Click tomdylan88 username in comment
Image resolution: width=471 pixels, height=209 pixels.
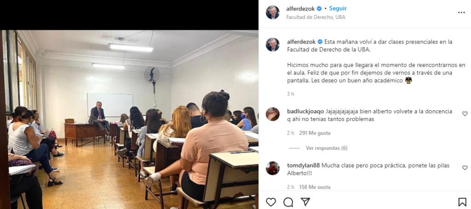click(x=304, y=165)
